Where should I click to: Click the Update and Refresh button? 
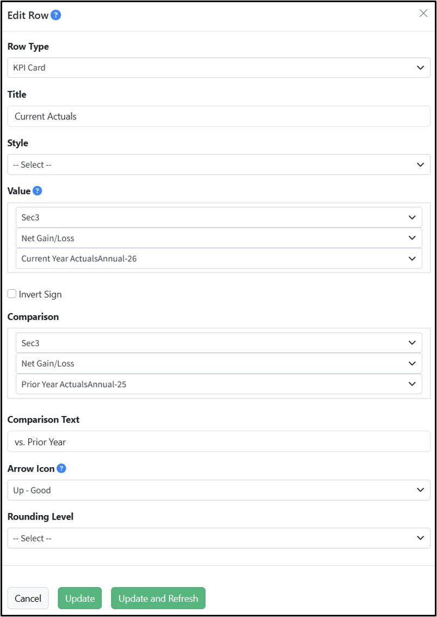[158, 598]
